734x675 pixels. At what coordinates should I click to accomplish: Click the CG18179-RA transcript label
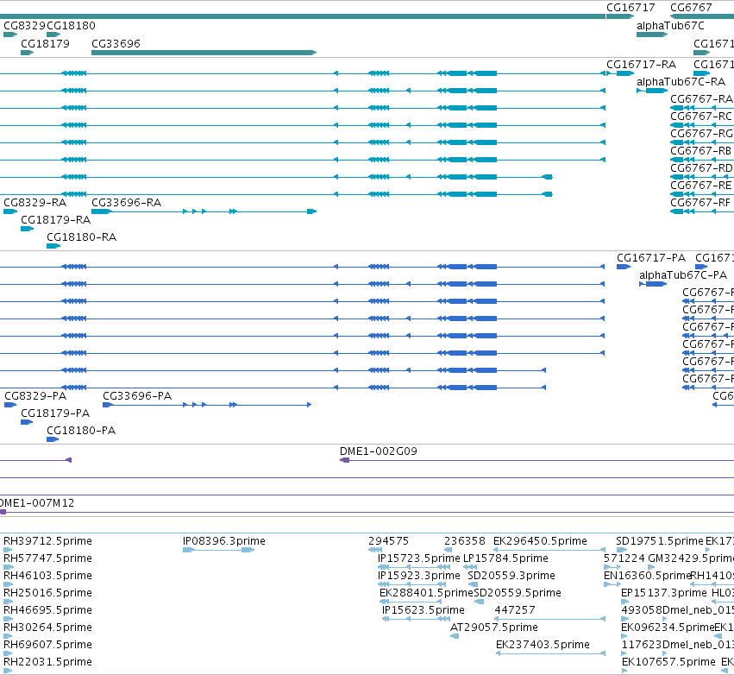56,220
